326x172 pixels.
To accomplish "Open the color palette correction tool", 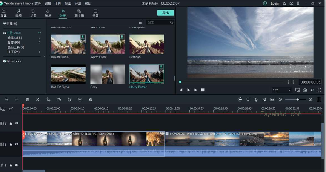I will pyautogui.click(x=69, y=100).
